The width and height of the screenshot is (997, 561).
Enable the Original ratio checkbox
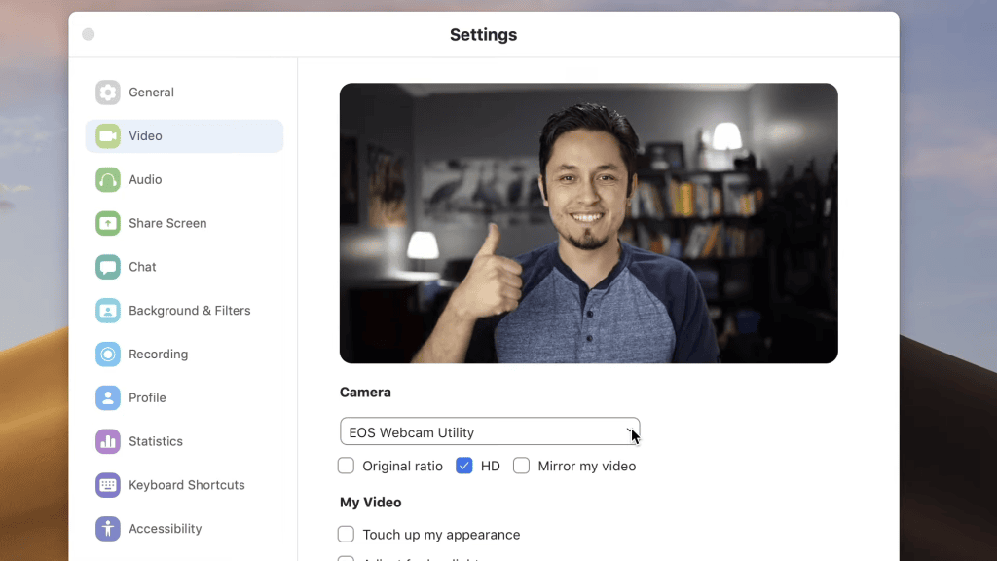click(346, 466)
